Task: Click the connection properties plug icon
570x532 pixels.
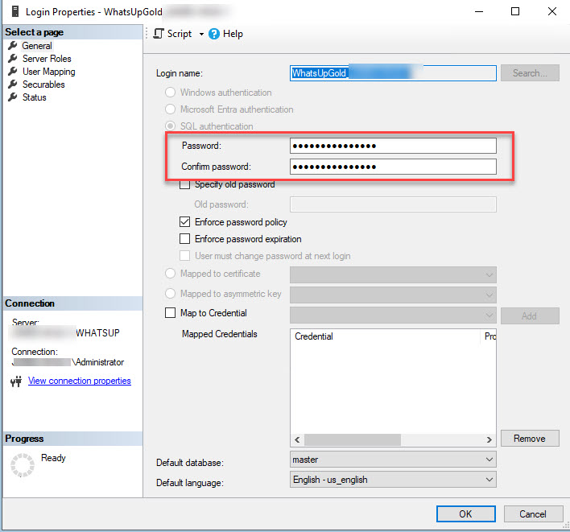Action: pyautogui.click(x=16, y=381)
